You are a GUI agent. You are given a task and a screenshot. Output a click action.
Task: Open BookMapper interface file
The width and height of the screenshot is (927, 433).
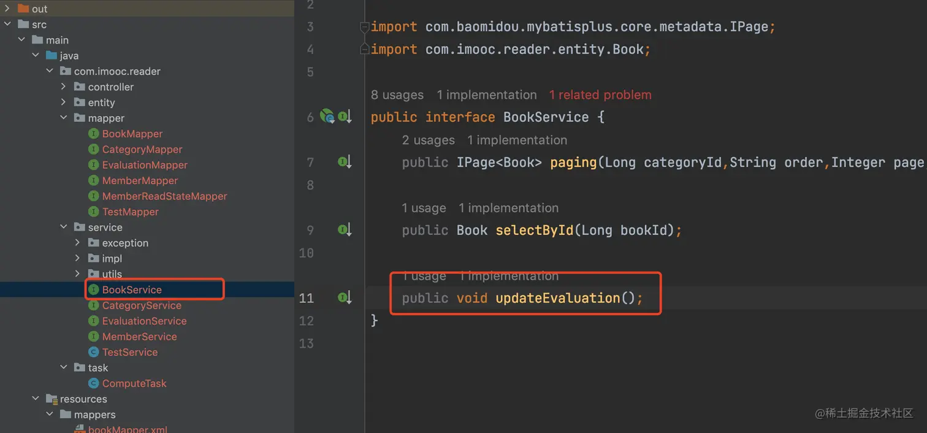[132, 134]
